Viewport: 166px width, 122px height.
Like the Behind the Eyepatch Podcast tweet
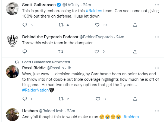98,51
